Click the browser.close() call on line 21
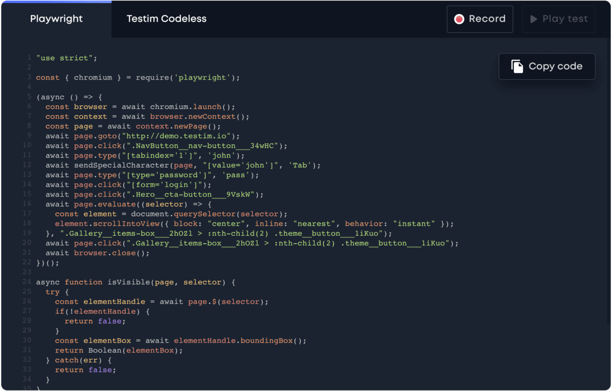The image size is (612, 391). tap(113, 253)
